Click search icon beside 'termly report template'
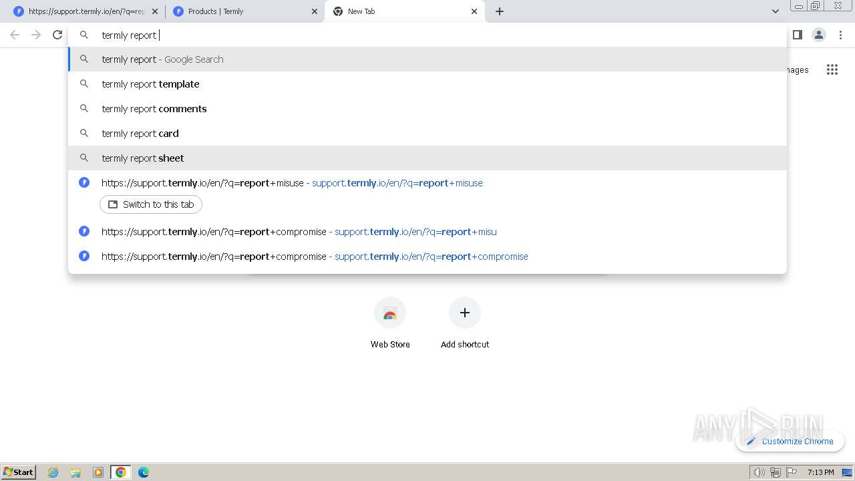The width and height of the screenshot is (855, 481). coord(84,84)
